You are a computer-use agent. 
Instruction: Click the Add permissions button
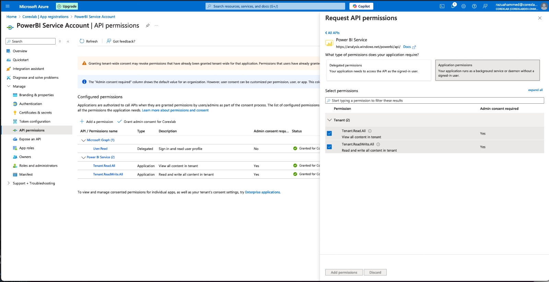pos(344,272)
